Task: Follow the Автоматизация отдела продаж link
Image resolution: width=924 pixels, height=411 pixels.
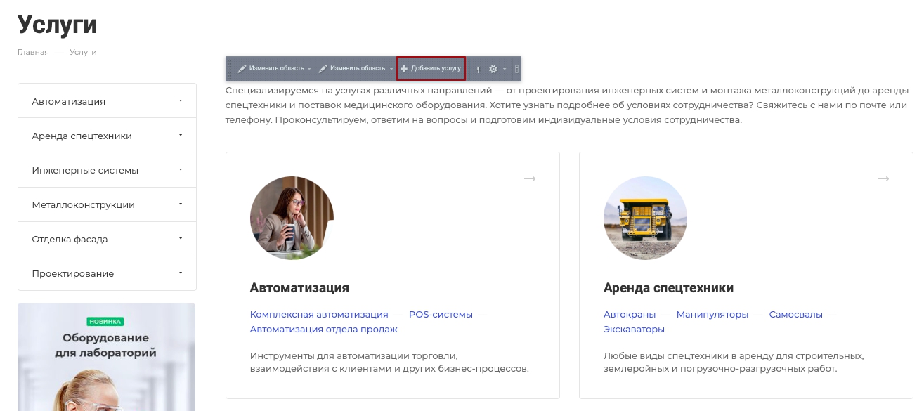Action: (x=324, y=329)
